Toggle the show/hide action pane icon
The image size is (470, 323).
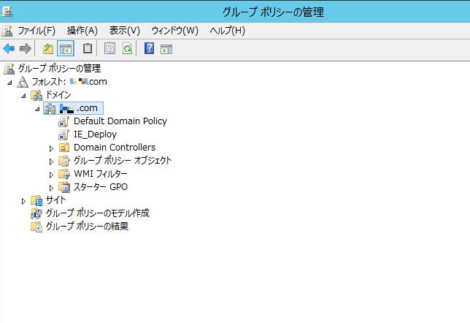pyautogui.click(x=166, y=49)
